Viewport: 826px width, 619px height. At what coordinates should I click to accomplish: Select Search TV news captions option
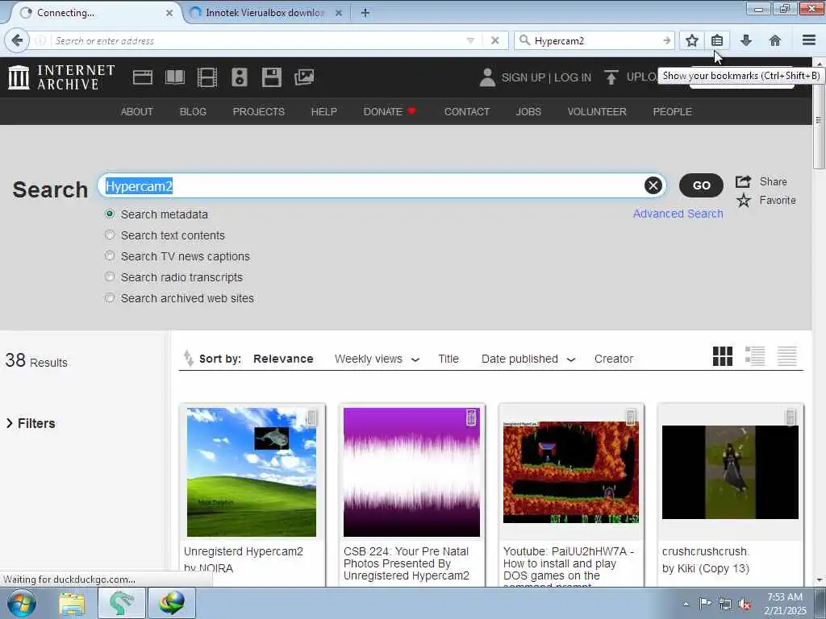click(x=110, y=255)
